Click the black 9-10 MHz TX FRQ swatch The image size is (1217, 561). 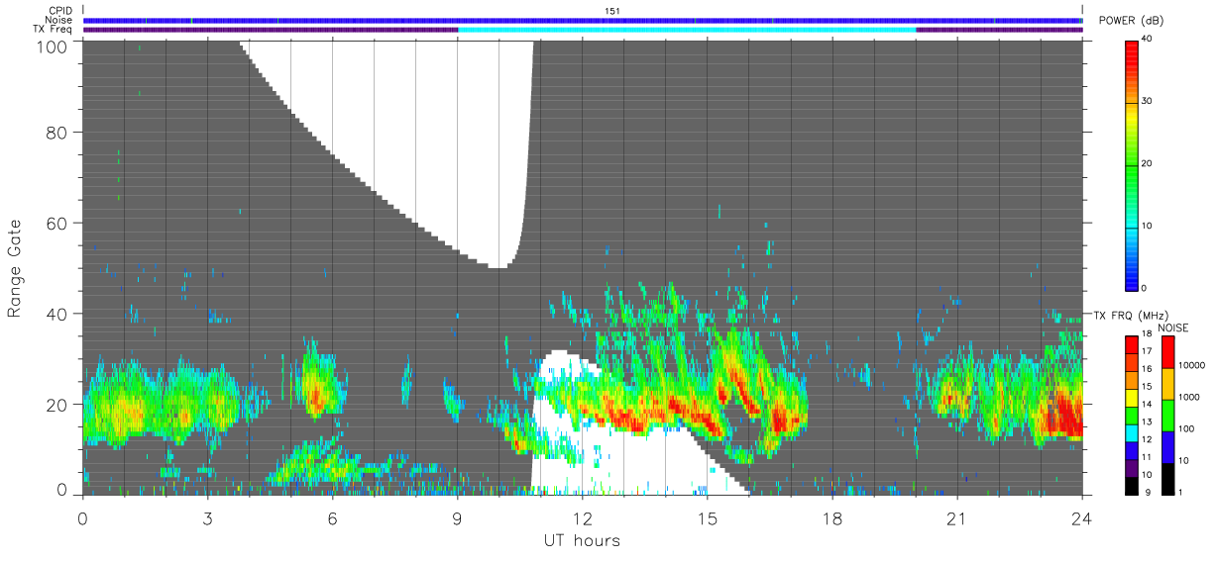click(x=1133, y=485)
